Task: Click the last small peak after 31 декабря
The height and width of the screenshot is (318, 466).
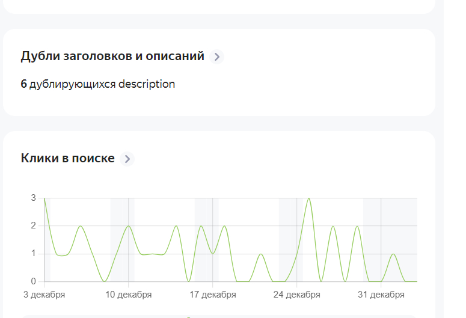Action: click(393, 254)
